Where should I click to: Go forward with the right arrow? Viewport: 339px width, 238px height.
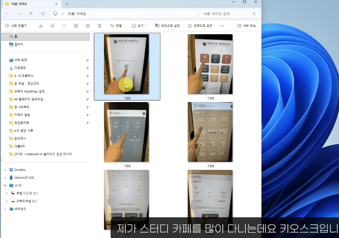point(19,14)
